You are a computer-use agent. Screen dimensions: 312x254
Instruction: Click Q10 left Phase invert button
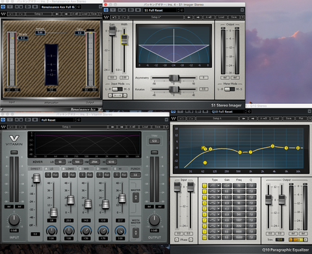(177, 240)
